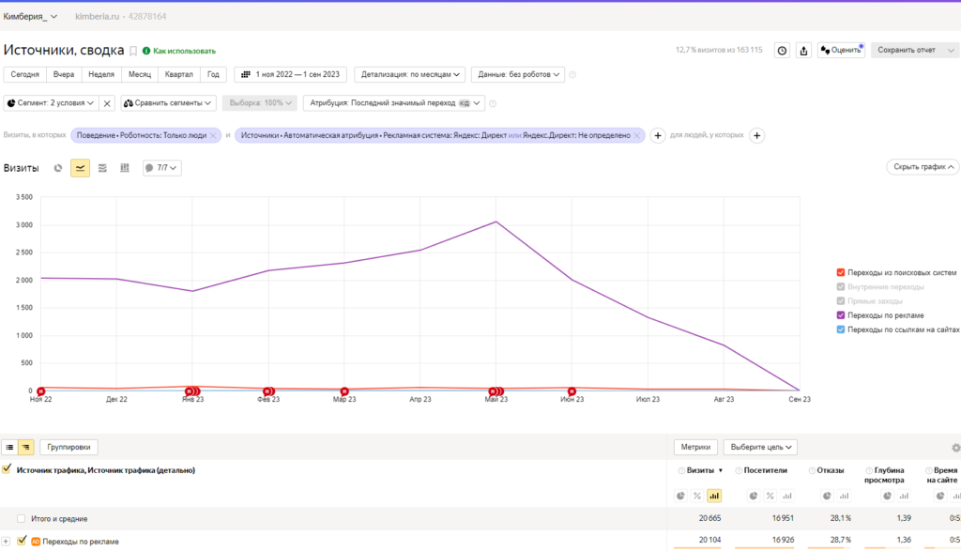
Task: Clear the segment with the X next to Сегмент
Action: point(107,103)
